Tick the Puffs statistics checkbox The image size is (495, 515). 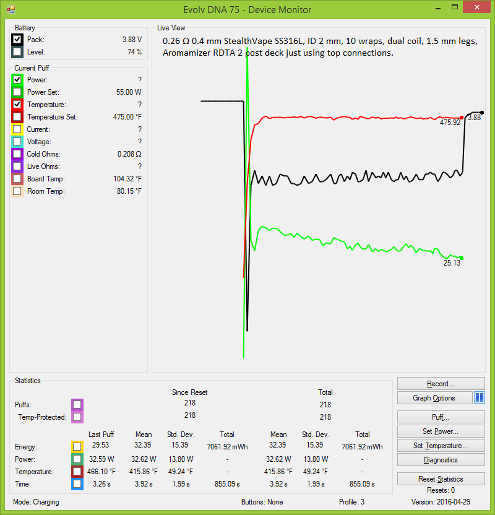[x=77, y=405]
